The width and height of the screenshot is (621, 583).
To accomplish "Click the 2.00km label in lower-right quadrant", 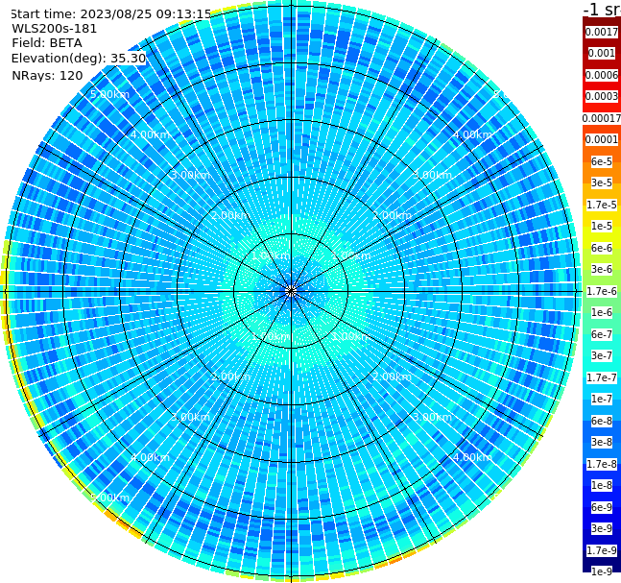I will (x=392, y=377).
